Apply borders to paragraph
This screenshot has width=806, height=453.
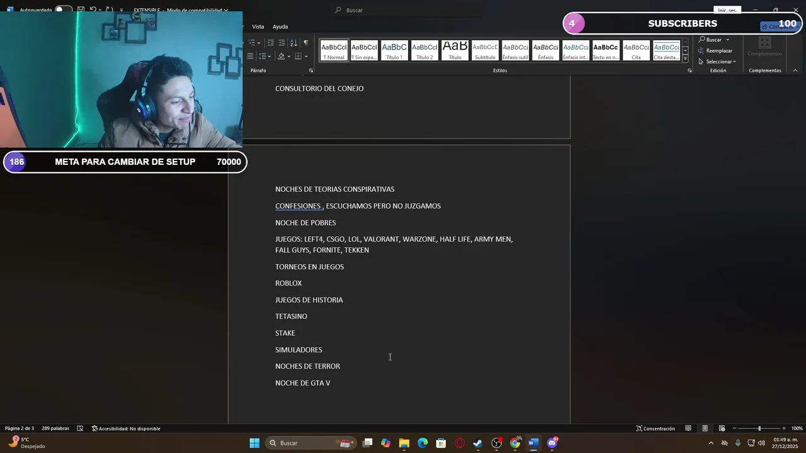(298, 56)
